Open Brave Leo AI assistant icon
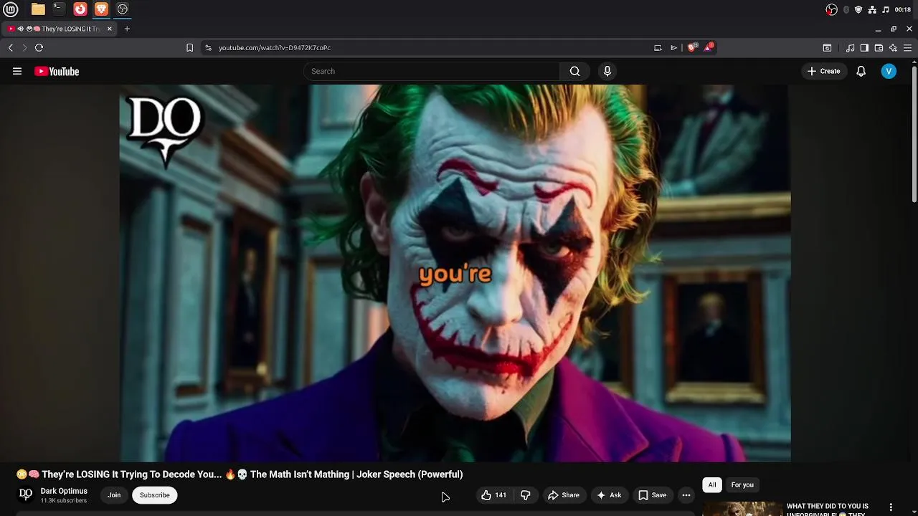The height and width of the screenshot is (516, 918). [893, 48]
